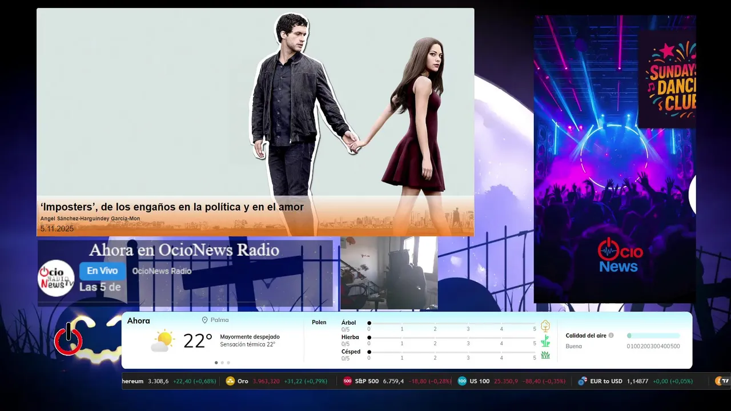Click the Ahora weather heading
Screen dimensions: 731x411
point(138,321)
